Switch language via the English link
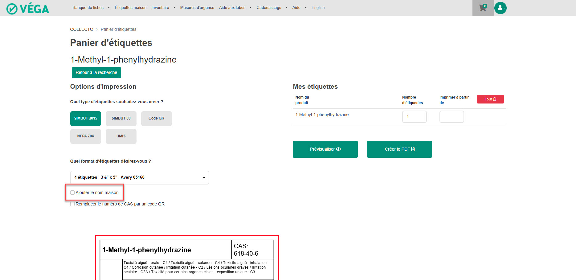The height and width of the screenshot is (280, 576). (x=318, y=8)
